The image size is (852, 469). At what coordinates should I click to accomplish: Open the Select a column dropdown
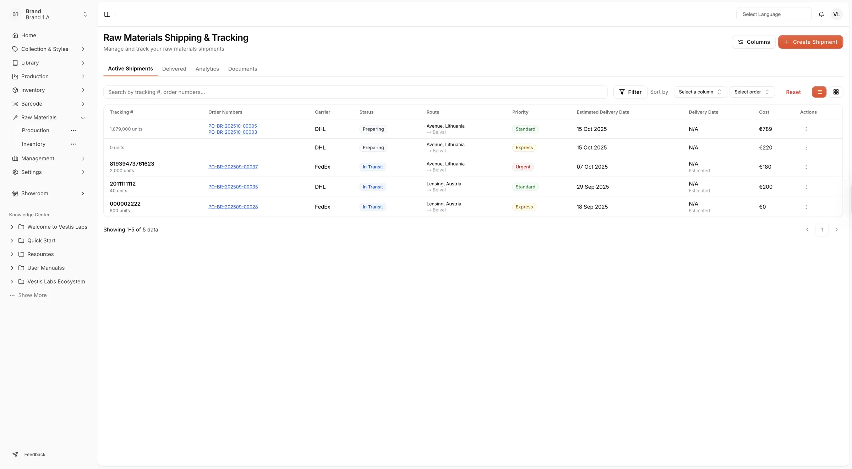[x=700, y=92]
